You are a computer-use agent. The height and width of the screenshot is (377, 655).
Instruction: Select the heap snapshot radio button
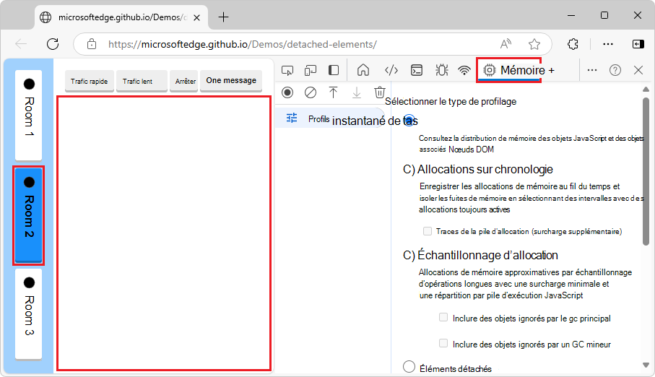coord(409,121)
